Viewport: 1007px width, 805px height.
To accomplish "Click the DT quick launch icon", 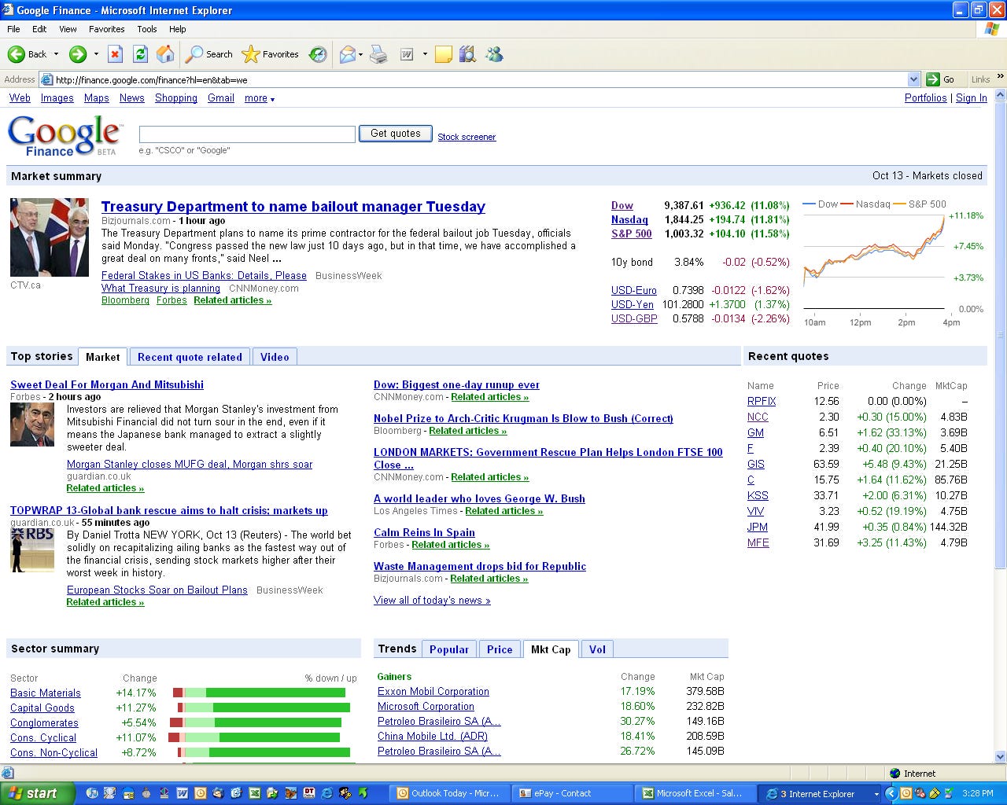I will pyautogui.click(x=309, y=793).
